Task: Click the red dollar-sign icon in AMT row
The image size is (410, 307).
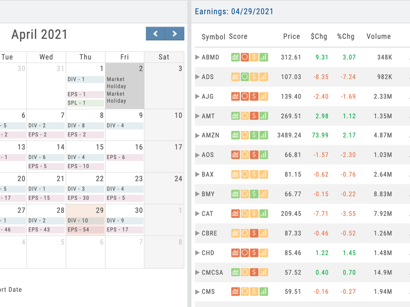Action: coord(254,116)
